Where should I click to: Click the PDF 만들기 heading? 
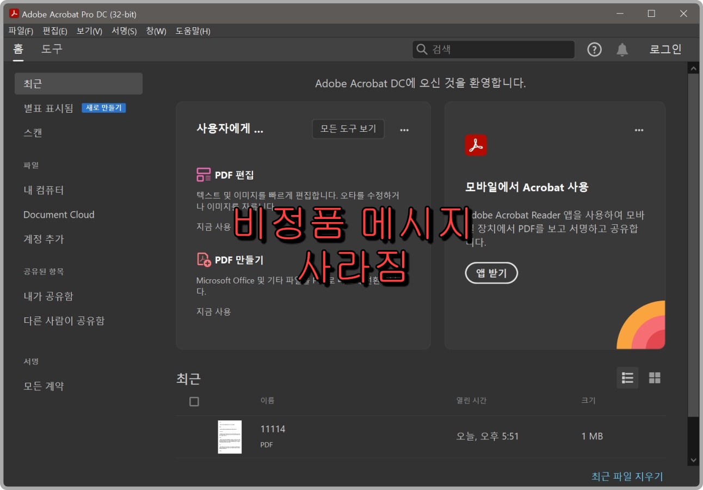(x=239, y=260)
